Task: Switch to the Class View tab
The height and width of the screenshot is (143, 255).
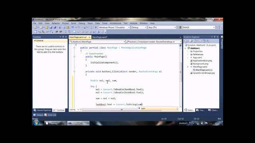Action: coord(213,110)
